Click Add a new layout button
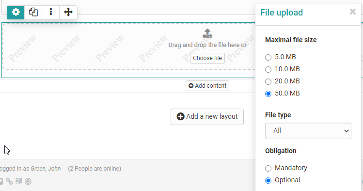The height and width of the screenshot is (191, 363). [x=207, y=117]
